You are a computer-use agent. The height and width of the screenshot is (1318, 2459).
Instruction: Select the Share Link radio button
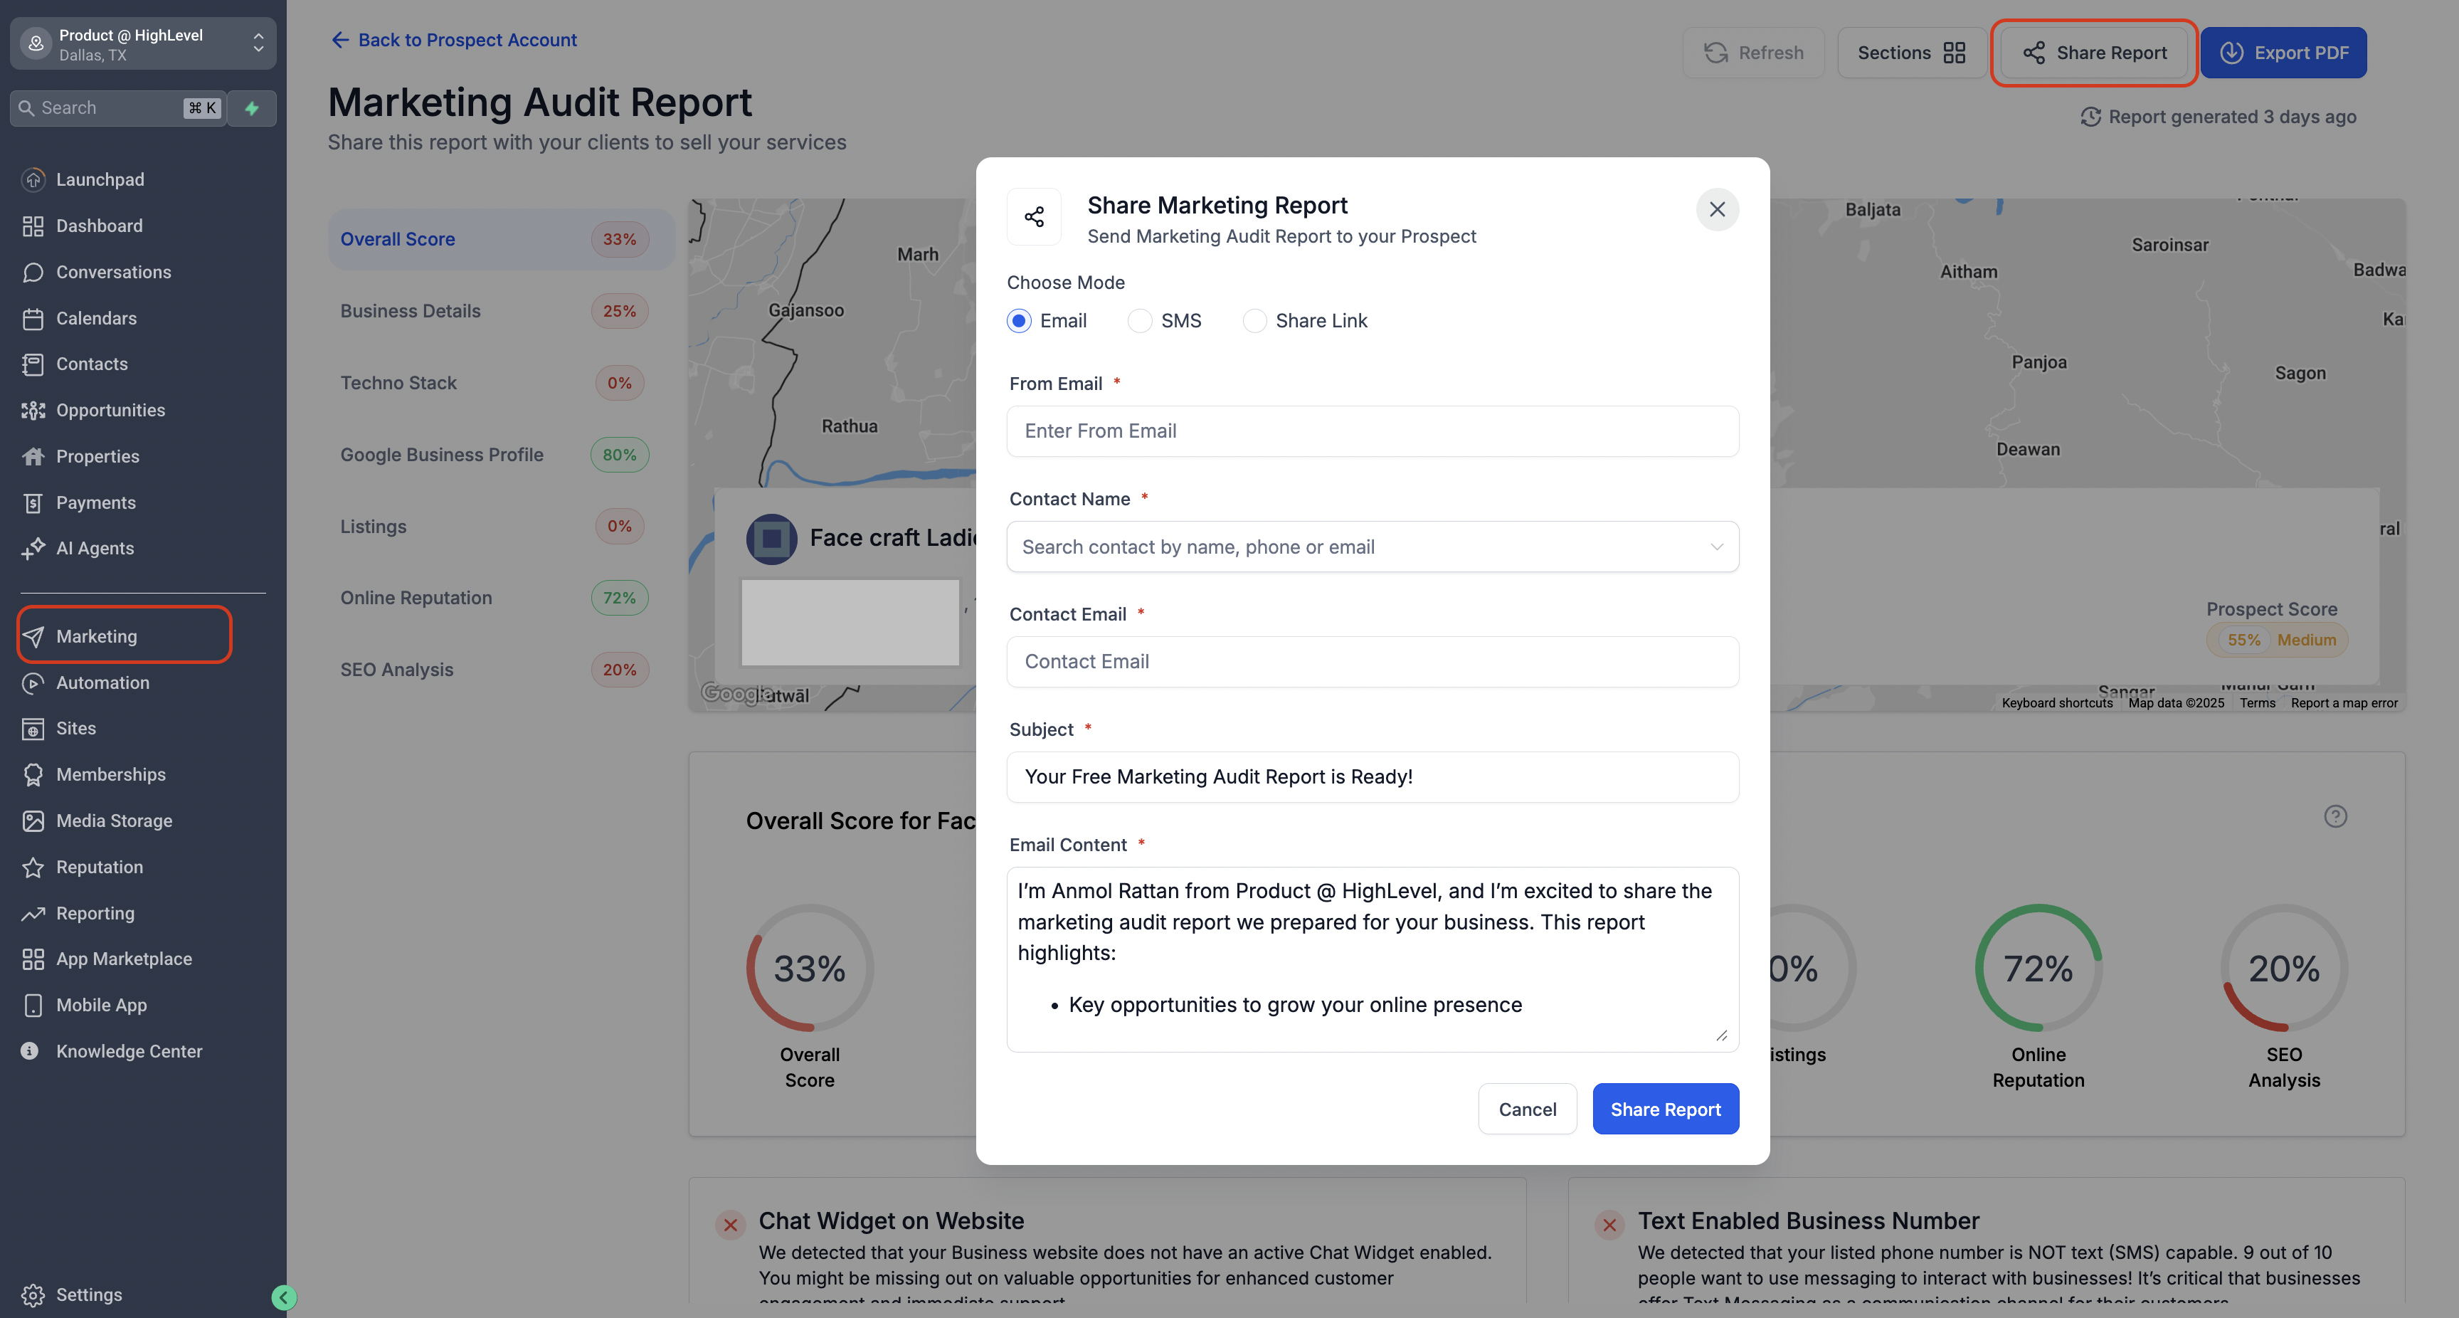(x=1254, y=321)
